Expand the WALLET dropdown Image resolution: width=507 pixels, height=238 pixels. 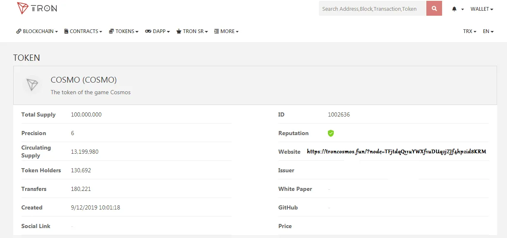482,9
